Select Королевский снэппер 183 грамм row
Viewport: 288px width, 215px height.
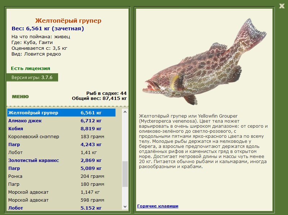click(61, 136)
